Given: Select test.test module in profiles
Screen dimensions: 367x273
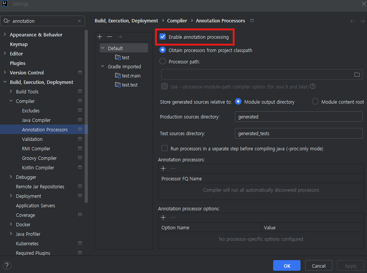Looking at the screenshot, I should (x=127, y=85).
